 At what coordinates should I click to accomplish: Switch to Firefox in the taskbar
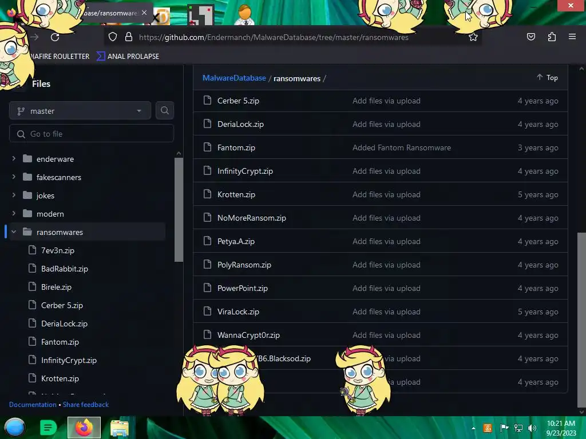[84, 428]
